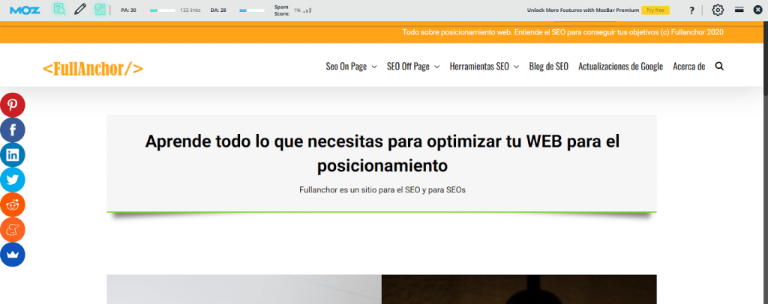The image size is (768, 304).
Task: Expand the Seo On Page chevron
Action: (x=374, y=67)
